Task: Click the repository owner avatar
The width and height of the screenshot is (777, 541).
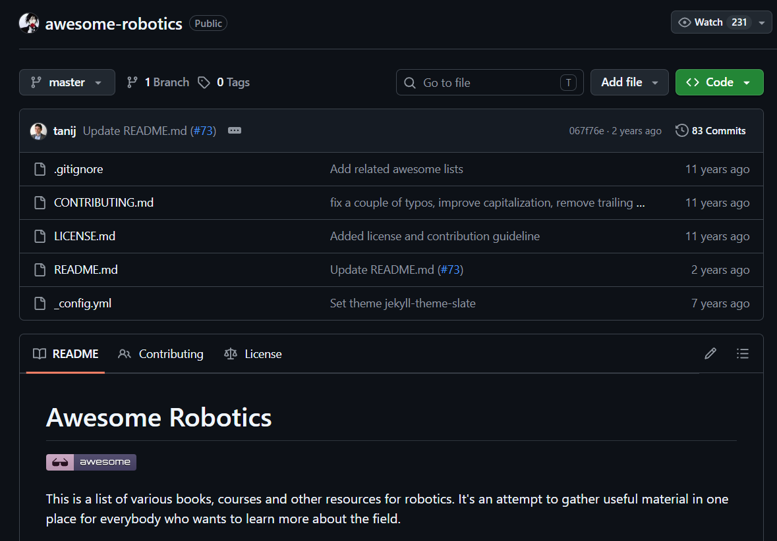Action: coord(29,23)
